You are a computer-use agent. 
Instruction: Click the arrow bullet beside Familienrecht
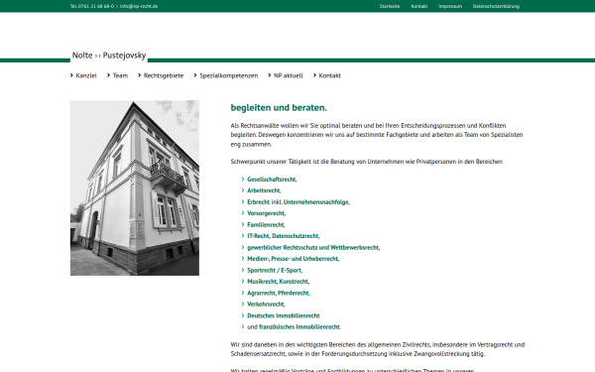tap(243, 224)
